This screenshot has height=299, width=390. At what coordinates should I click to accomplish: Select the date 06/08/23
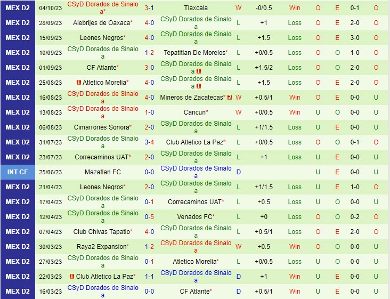coord(51,127)
